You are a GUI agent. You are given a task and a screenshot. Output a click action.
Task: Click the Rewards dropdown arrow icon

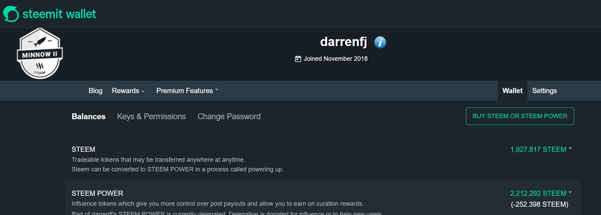143,91
